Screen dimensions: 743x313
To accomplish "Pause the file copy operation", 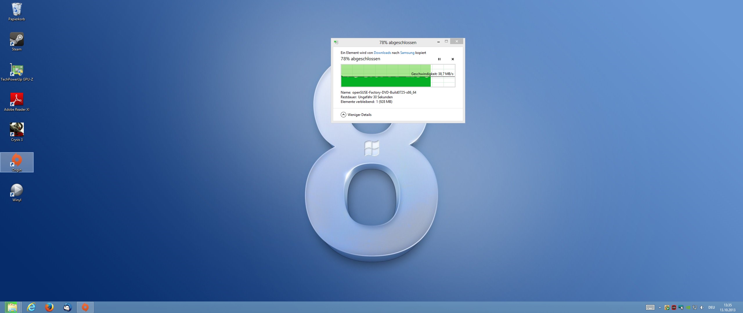I will coord(439,59).
